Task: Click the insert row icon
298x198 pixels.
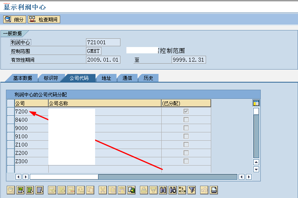Action: pyautogui.click(x=61, y=190)
